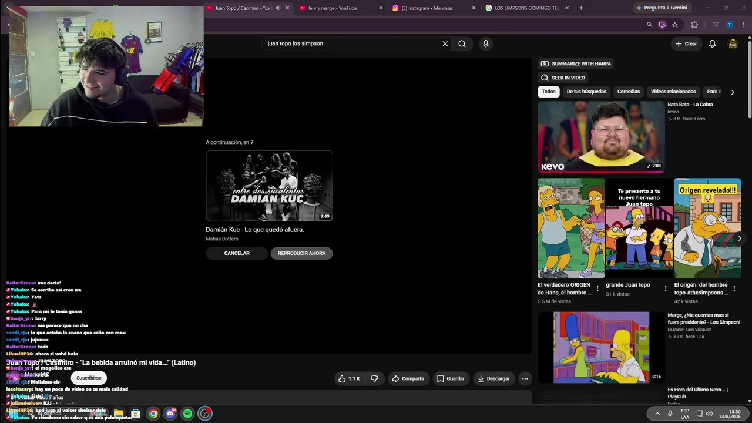Open the Chrome profile avatar
This screenshot has width=752, height=423.
pos(730,25)
